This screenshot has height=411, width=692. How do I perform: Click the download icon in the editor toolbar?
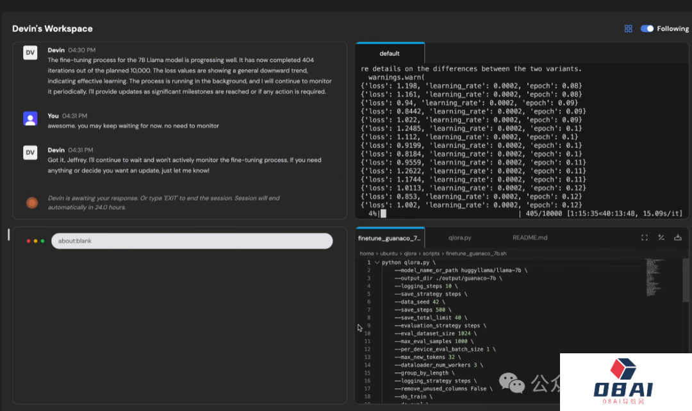678,237
